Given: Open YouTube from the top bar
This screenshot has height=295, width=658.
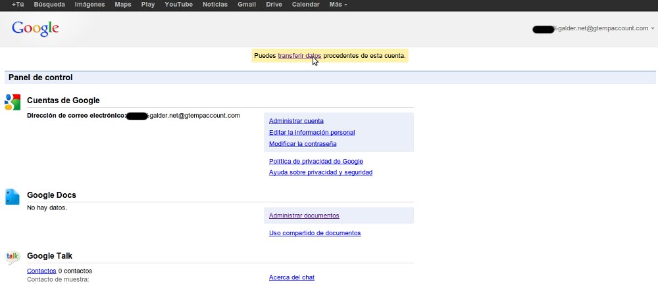Looking at the screenshot, I should [x=179, y=5].
